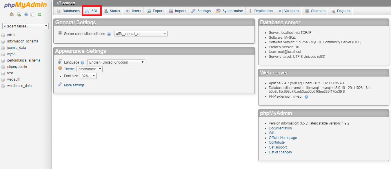The image size is (391, 169).
Task: Open the Documentation link under phpMyAdmin
Action: pyautogui.click(x=280, y=128)
